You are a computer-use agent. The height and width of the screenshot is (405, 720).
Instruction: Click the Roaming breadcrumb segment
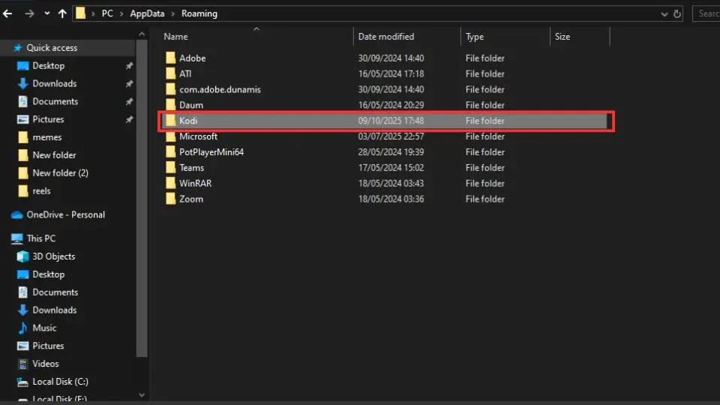coord(199,13)
